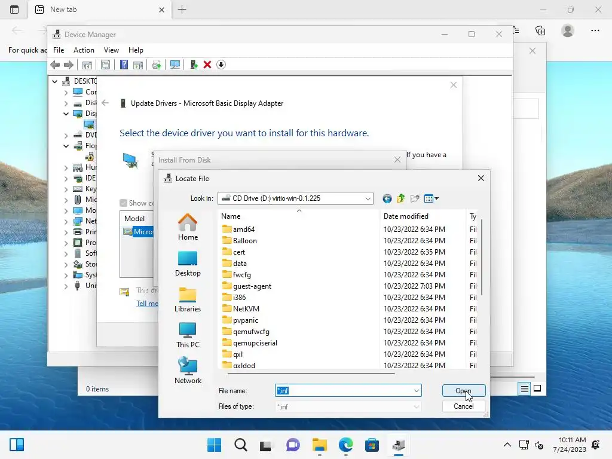Click Scan for hardware changes toolbar icon
The image size is (612, 459).
tap(175, 65)
